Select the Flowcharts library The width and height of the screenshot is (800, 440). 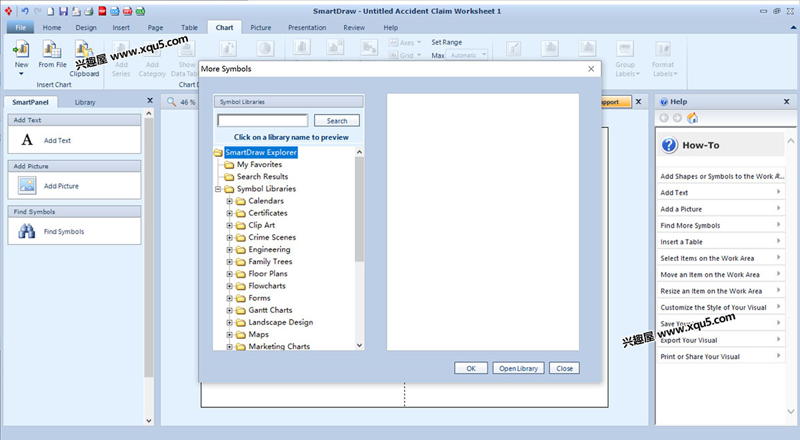click(x=267, y=286)
